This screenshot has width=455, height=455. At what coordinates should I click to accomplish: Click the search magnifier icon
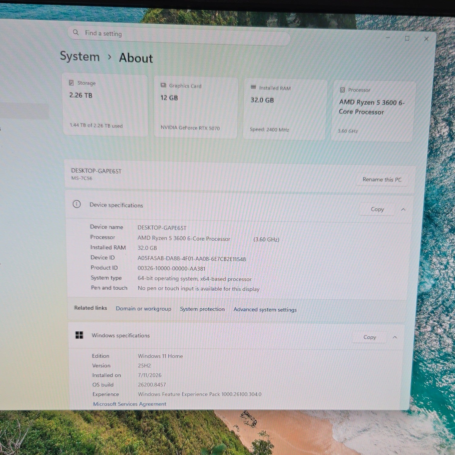76,32
